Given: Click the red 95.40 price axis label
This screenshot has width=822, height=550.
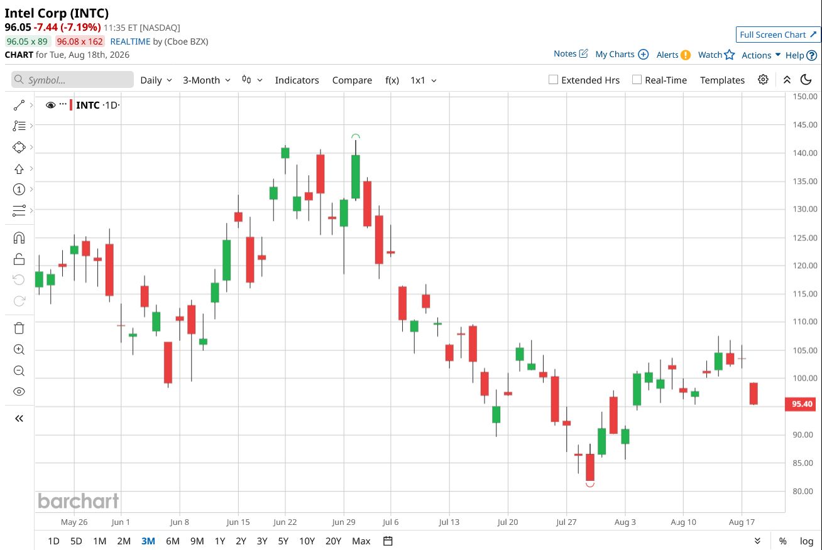Looking at the screenshot, I should tap(802, 404).
